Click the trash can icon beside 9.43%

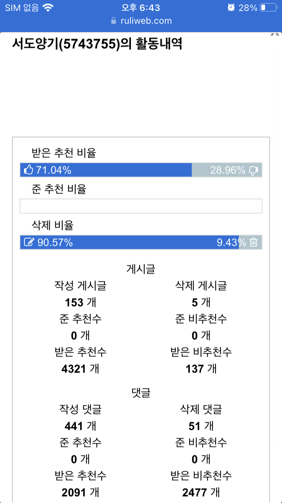pos(254,242)
